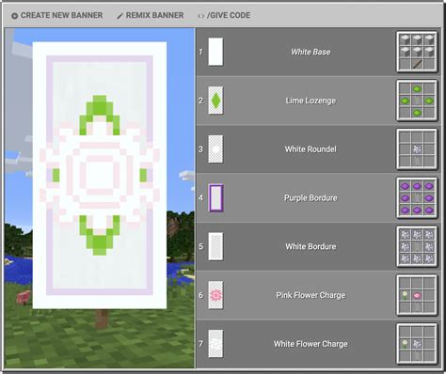Viewport: 446px width, 374px height.
Task: Click the code brackets icon beside Give Code
Action: click(200, 16)
